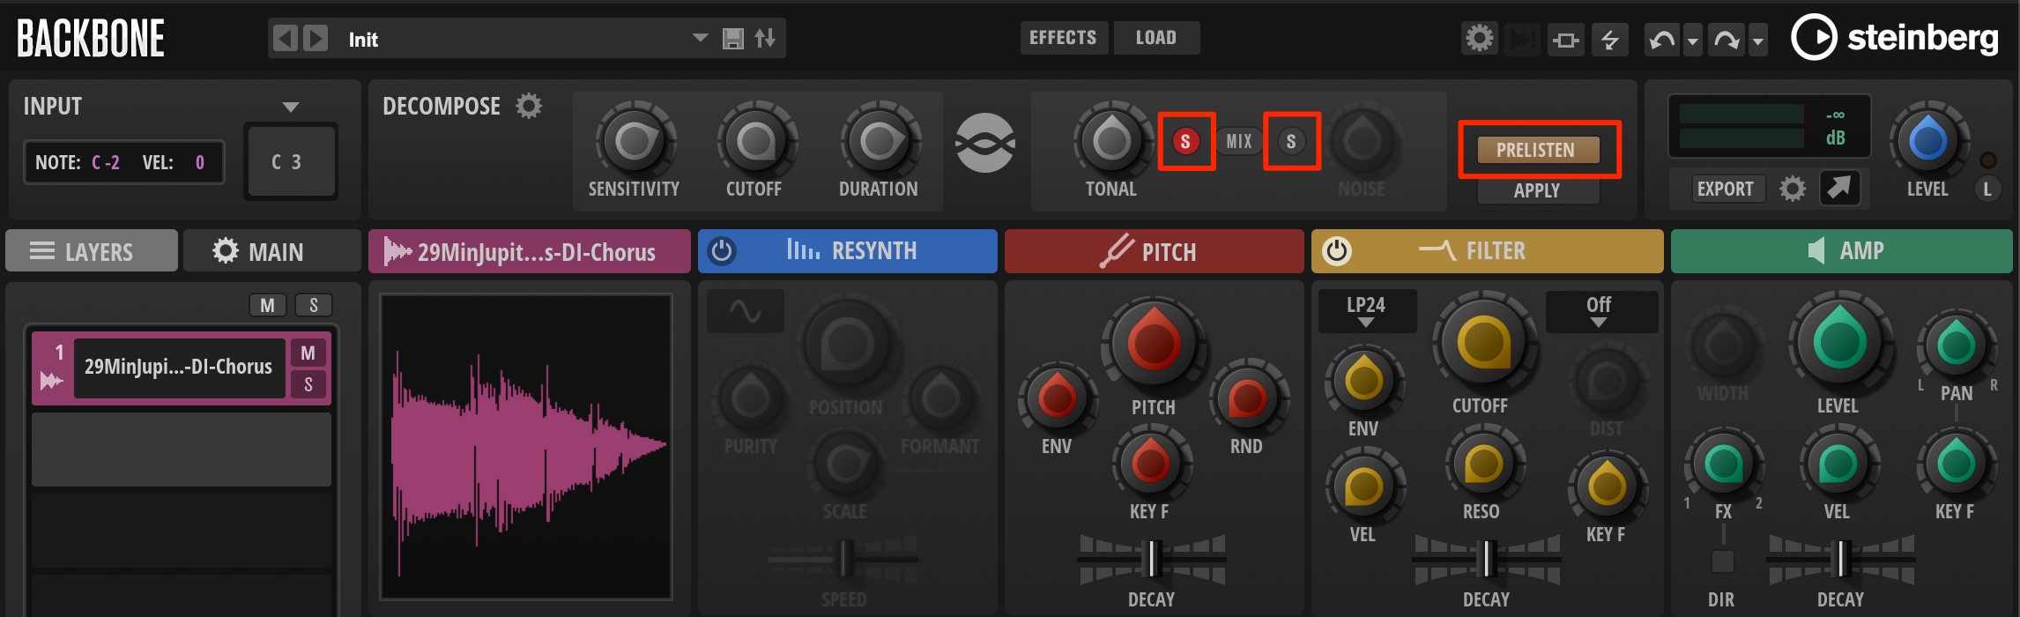Screen dimensions: 2020x617
Task: Click the Sensitivity knob
Action: pyautogui.click(x=635, y=141)
